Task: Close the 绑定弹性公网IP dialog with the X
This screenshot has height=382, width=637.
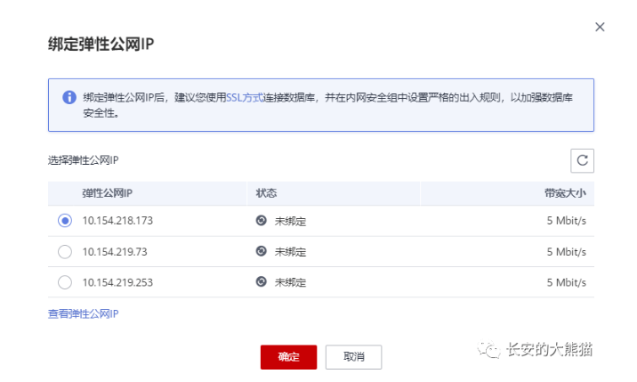Action: (x=600, y=27)
